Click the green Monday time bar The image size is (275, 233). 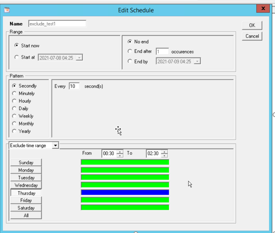click(x=125, y=170)
